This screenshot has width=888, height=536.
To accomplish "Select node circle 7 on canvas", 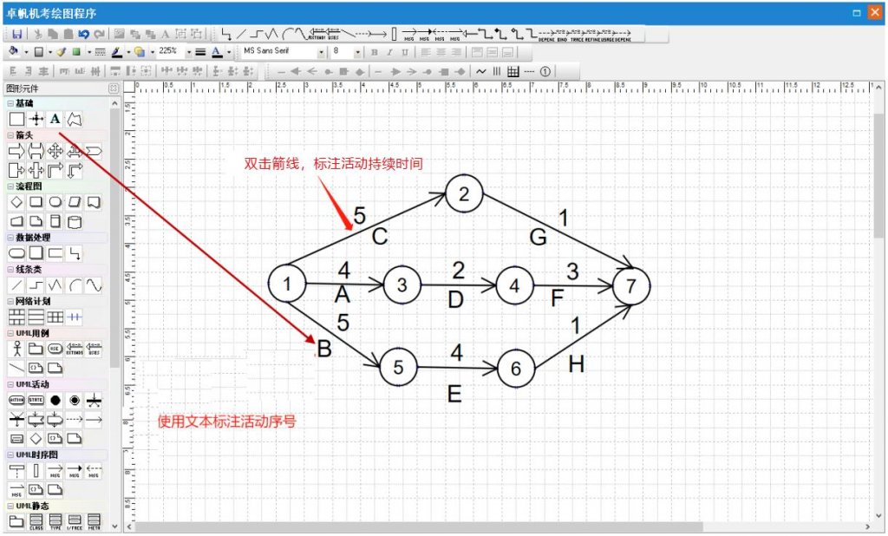I will pos(631,286).
